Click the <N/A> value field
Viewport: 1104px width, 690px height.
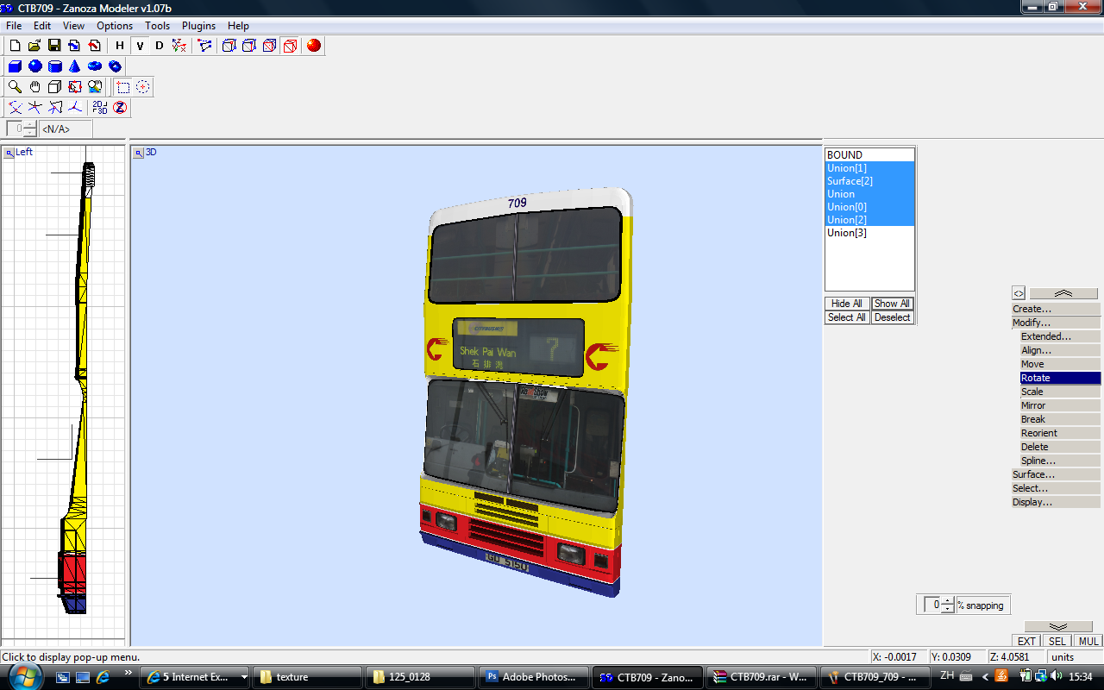tap(66, 129)
